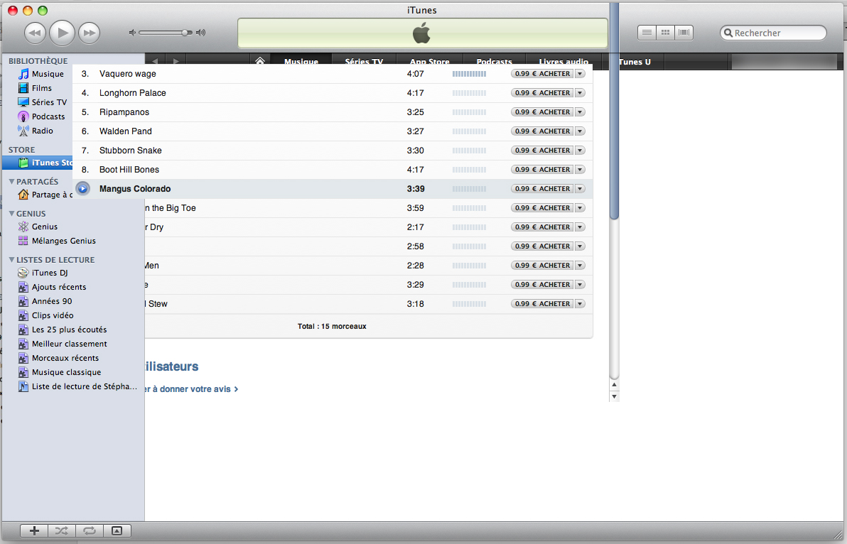The height and width of the screenshot is (544, 847).
Task: Click the main Play button
Action: (x=62, y=33)
